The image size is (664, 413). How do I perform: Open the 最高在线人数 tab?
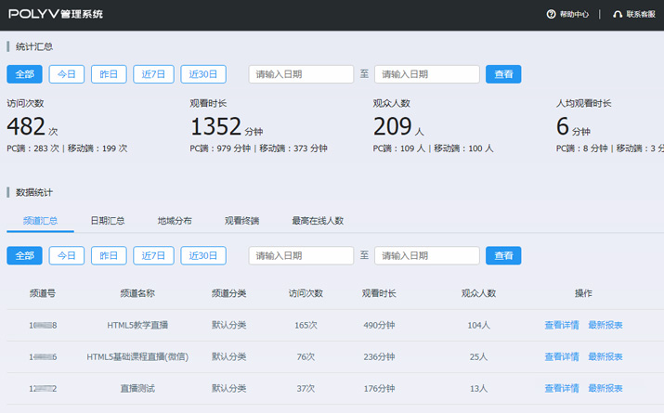(318, 221)
